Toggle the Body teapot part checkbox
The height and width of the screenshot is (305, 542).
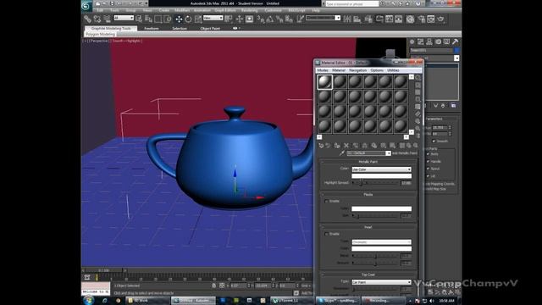429,154
